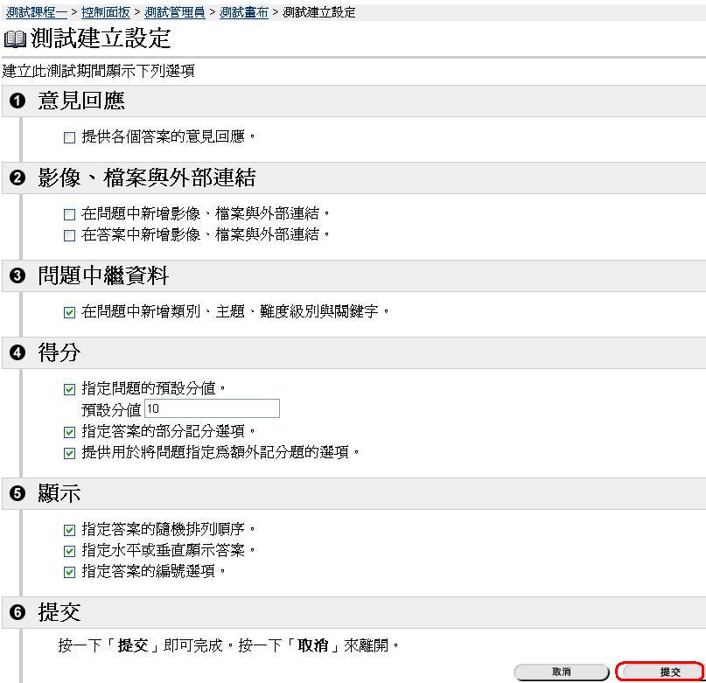
Task: Enable 提供各個答案的意見回應 checkbox
Action: pos(70,137)
